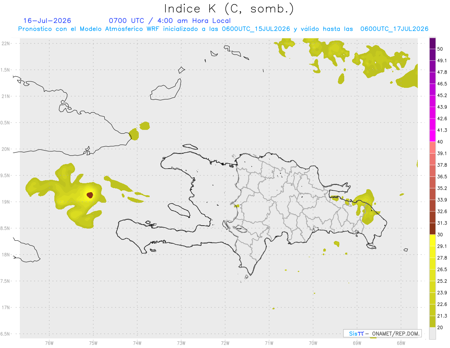Click the legend value "36.5"
The image size is (450, 348).
click(x=442, y=177)
